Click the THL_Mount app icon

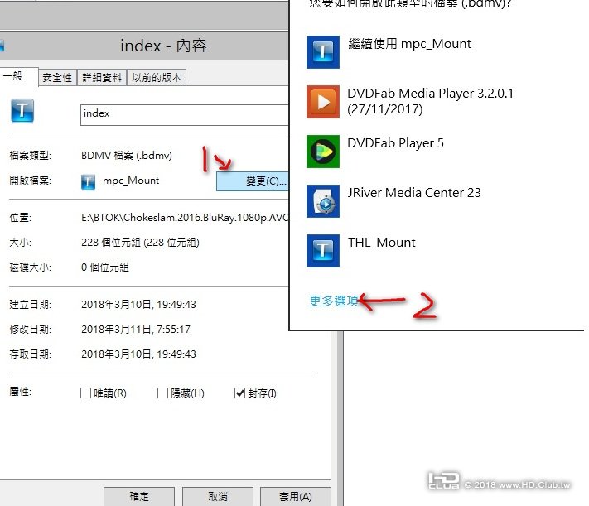(x=323, y=251)
